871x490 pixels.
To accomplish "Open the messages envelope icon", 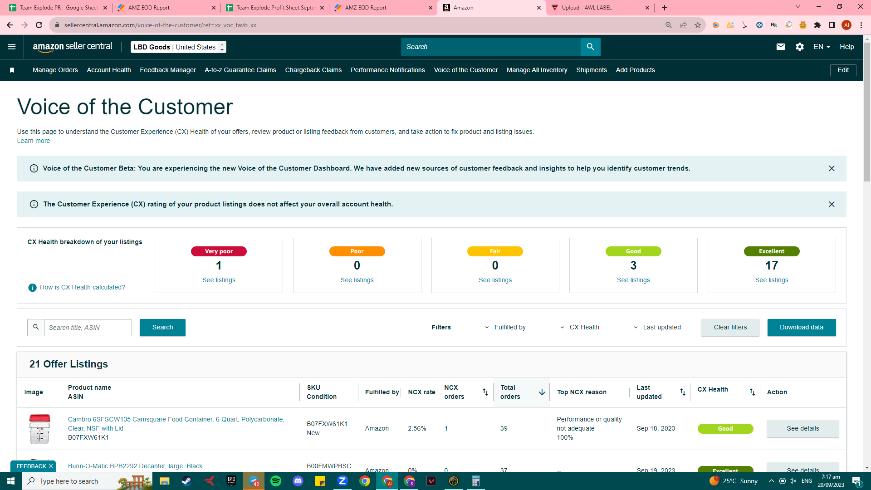I will 781,47.
